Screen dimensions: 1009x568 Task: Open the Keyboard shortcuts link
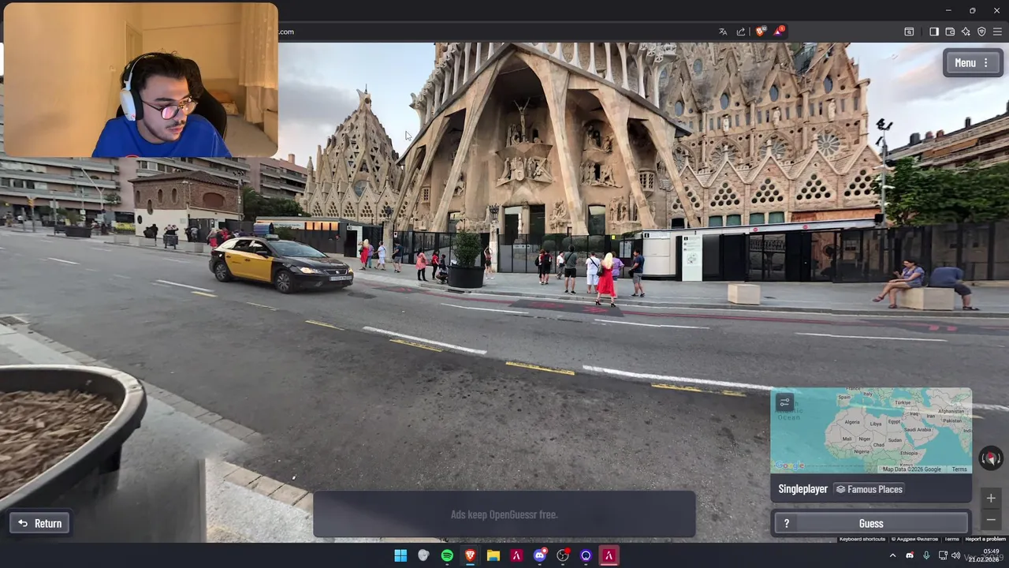click(x=862, y=539)
